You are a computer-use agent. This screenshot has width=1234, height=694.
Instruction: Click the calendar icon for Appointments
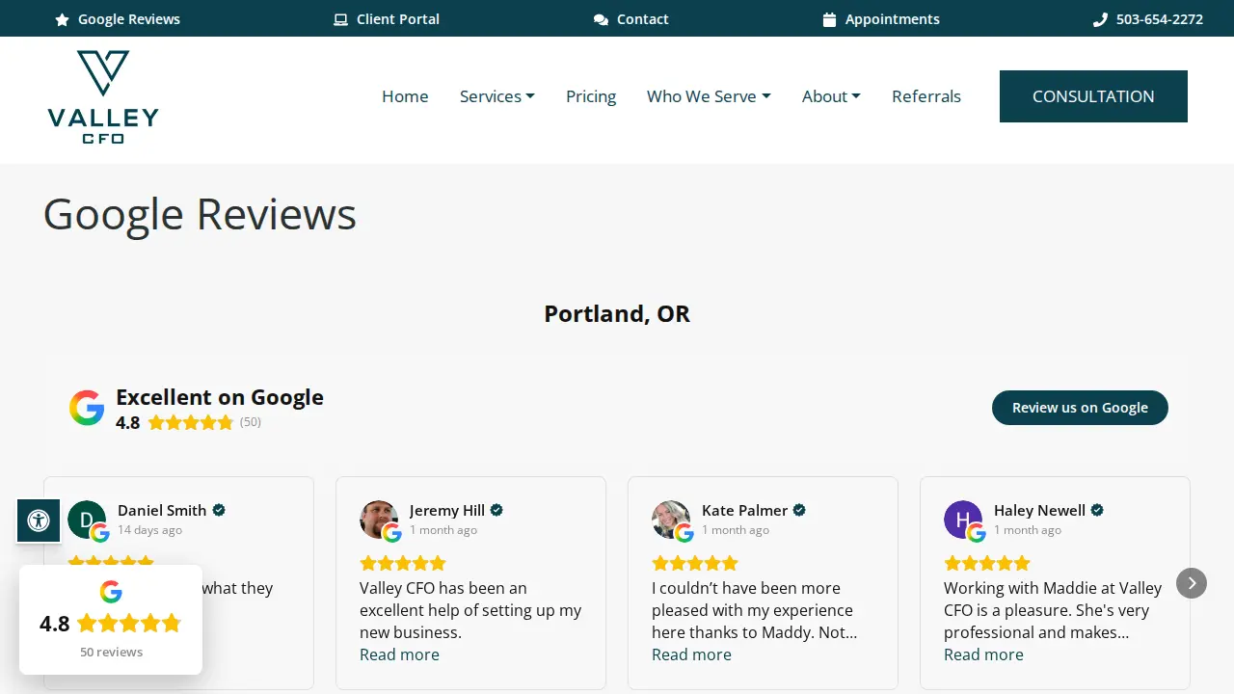click(829, 19)
